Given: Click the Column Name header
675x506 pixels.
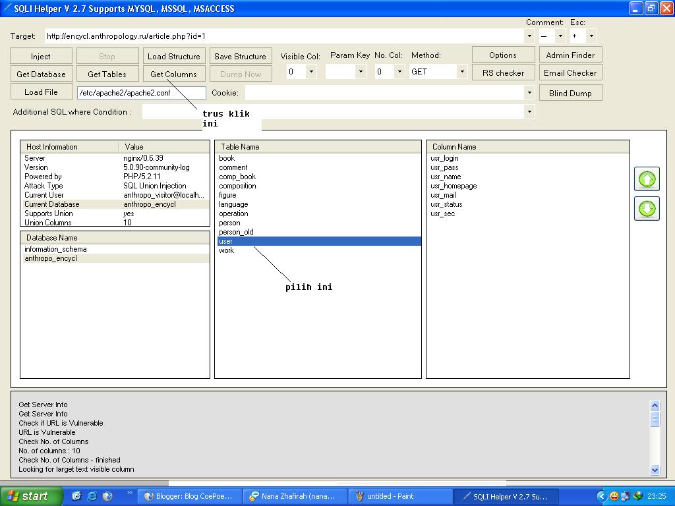Looking at the screenshot, I should 528,147.
